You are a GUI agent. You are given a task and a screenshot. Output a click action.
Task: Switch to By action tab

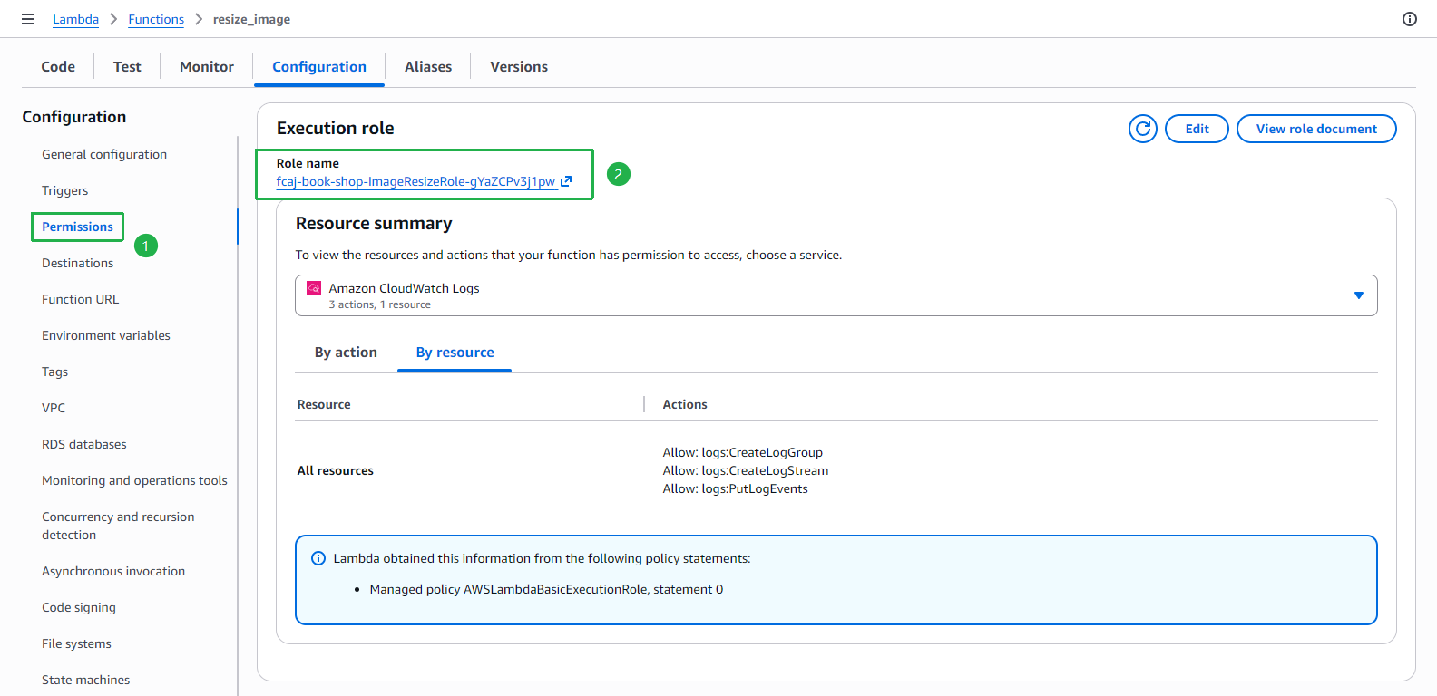[x=346, y=353]
